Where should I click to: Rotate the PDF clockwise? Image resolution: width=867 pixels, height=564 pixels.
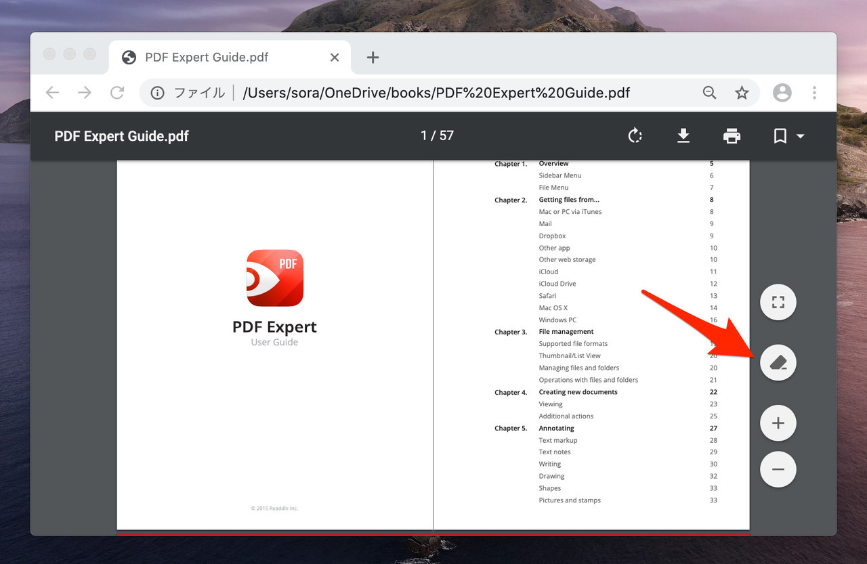click(x=635, y=136)
